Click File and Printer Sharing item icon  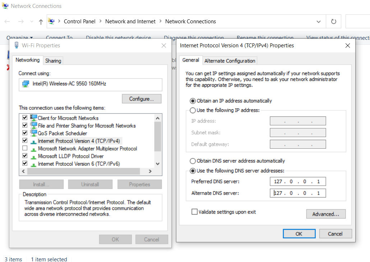pyautogui.click(x=33, y=125)
